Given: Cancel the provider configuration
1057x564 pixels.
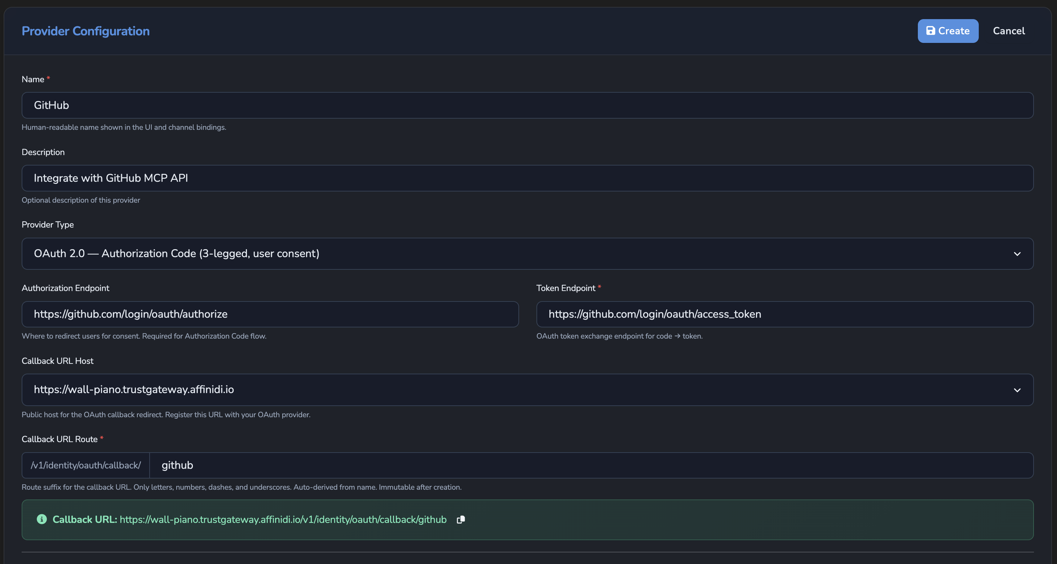Looking at the screenshot, I should pyautogui.click(x=1009, y=31).
